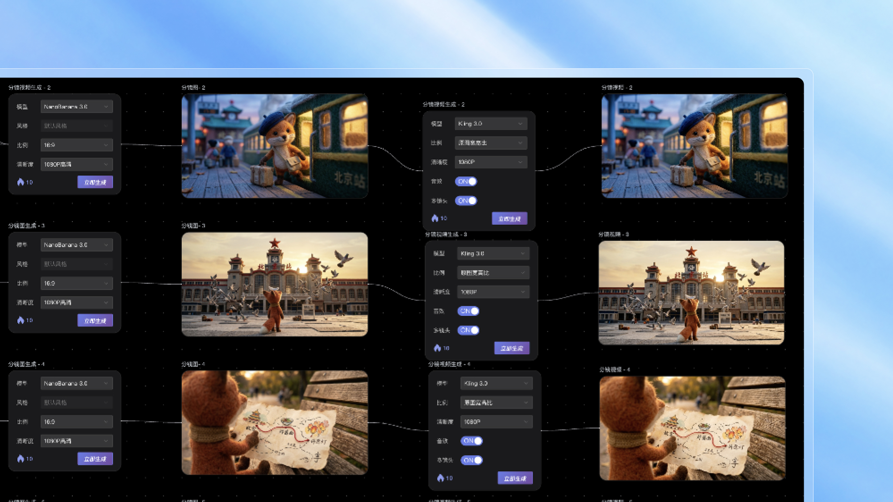This screenshot has width=893, height=502.
Task: Click flame credit icon in 分镜图生成-3 panel
Action: pos(21,320)
